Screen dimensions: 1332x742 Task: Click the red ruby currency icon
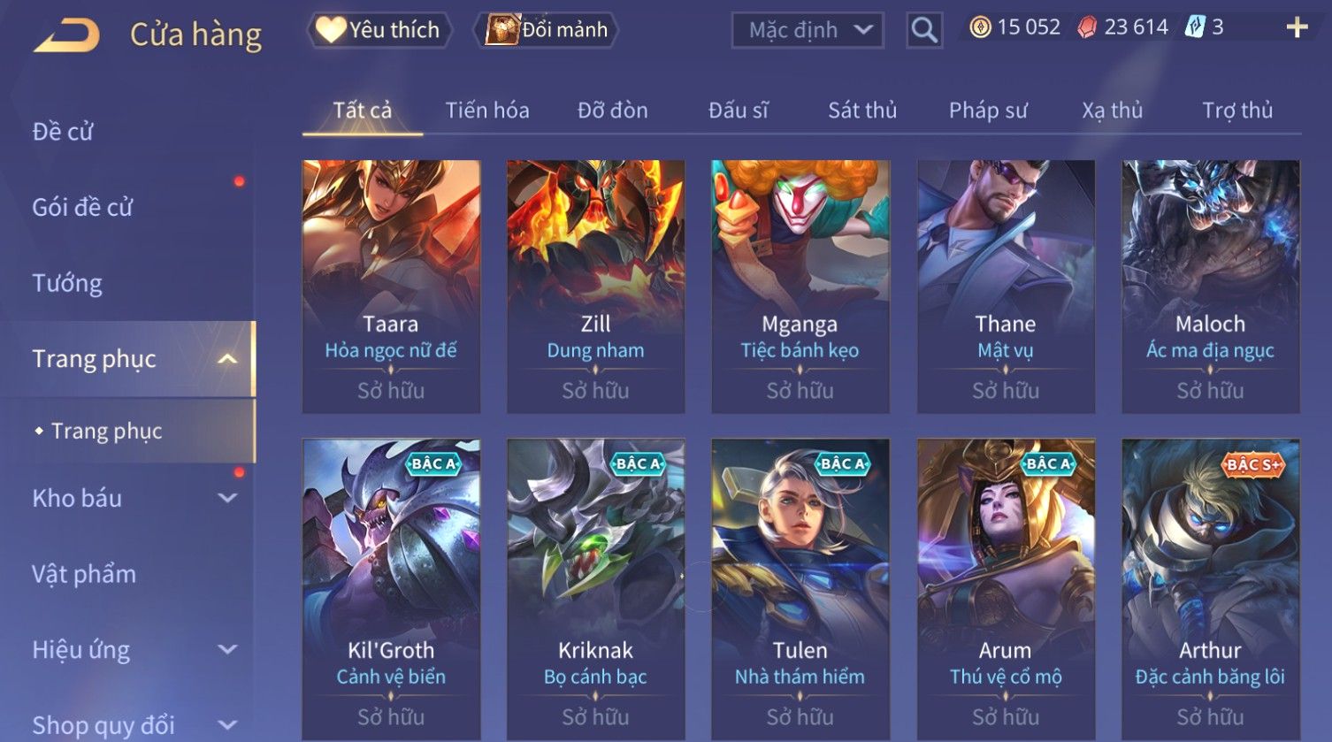coord(1087,27)
